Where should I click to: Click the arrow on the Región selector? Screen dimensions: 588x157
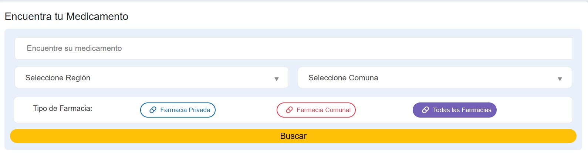[x=276, y=79]
